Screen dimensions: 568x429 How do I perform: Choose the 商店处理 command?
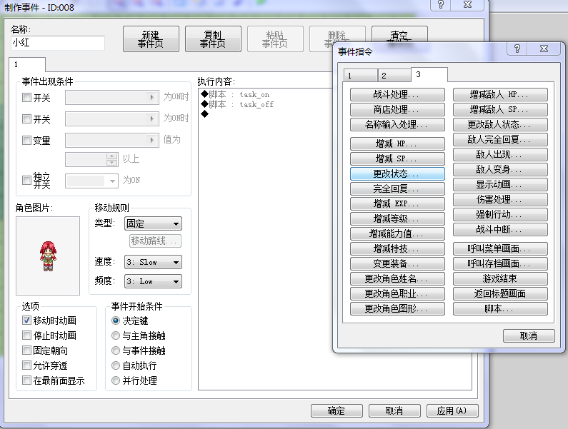(x=397, y=109)
